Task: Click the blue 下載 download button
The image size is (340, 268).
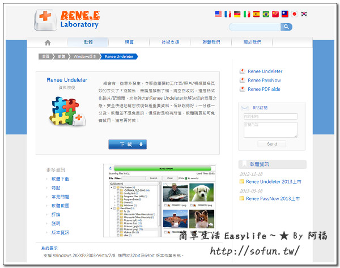Action: tap(127, 144)
